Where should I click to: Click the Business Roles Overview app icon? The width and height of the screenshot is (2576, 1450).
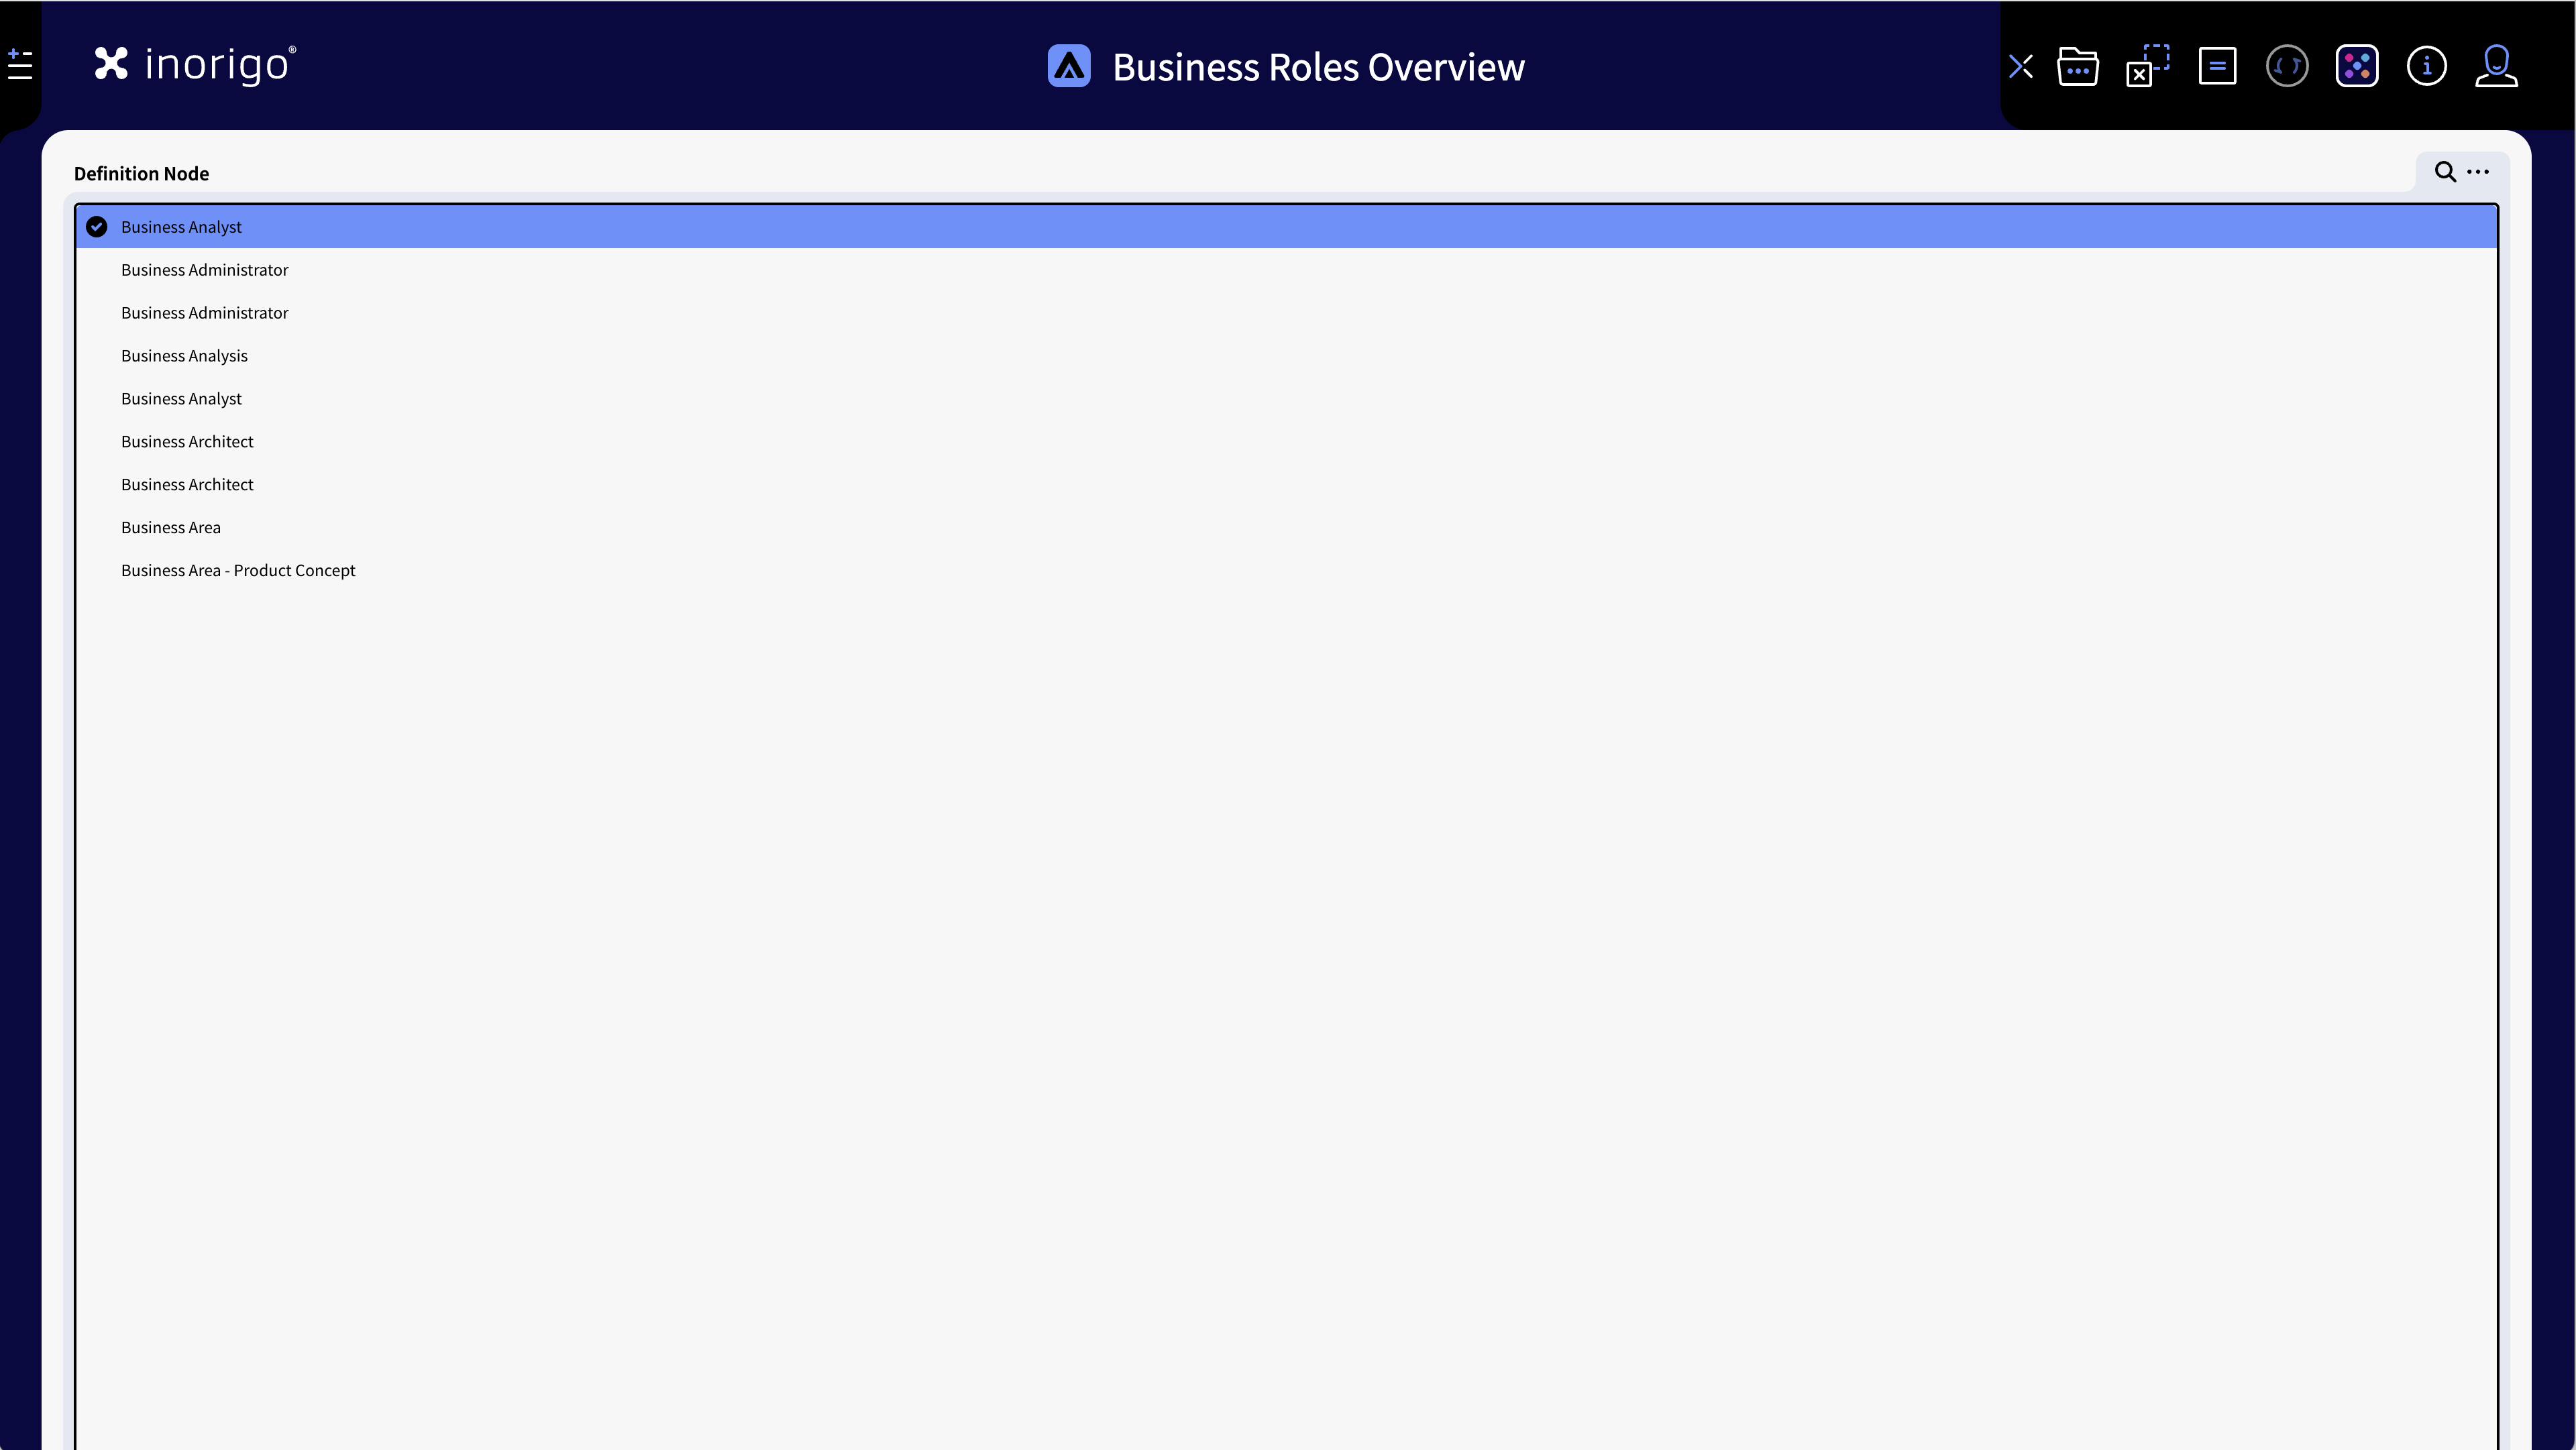1069,67
